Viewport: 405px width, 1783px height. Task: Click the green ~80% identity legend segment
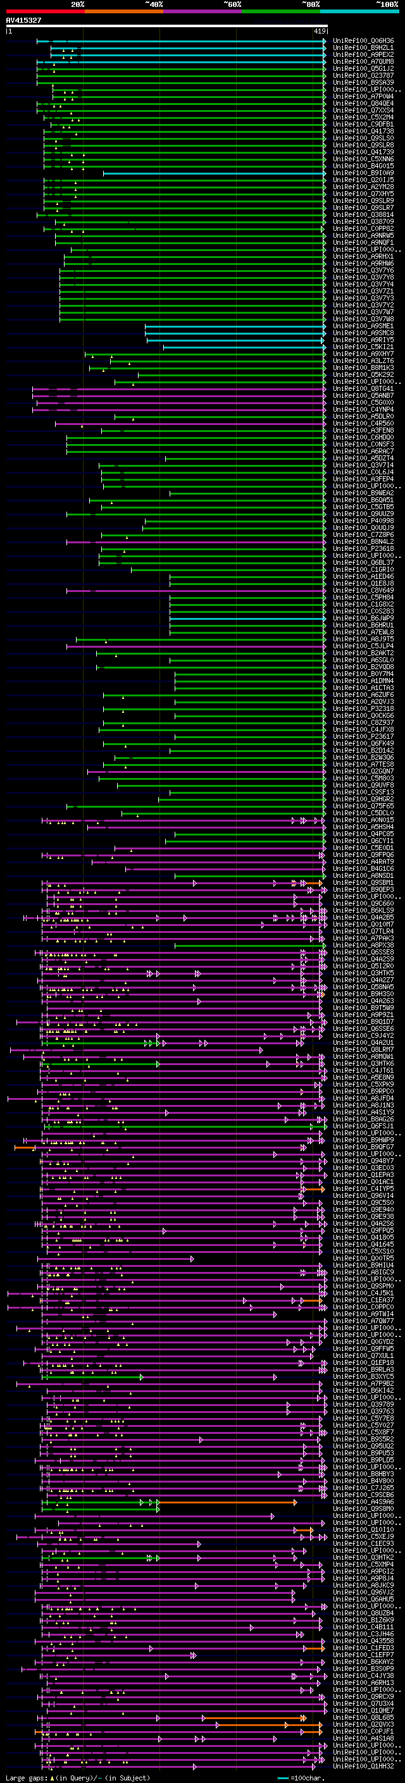(281, 11)
